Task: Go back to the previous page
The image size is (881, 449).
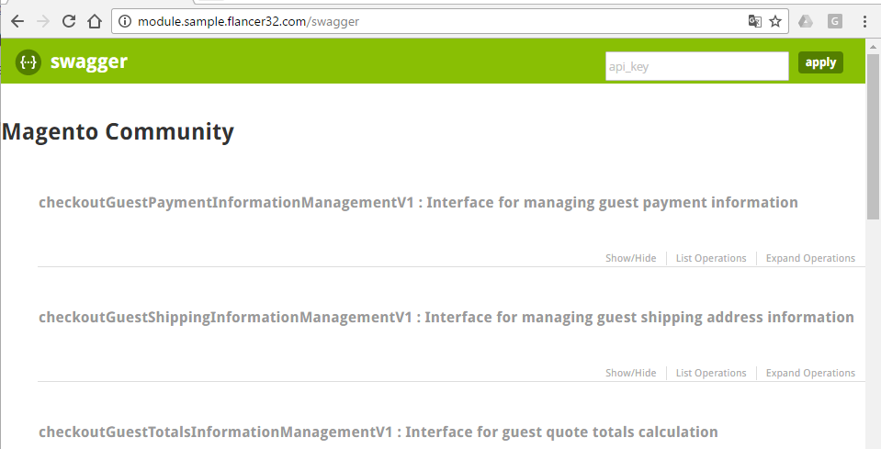Action: [x=17, y=21]
